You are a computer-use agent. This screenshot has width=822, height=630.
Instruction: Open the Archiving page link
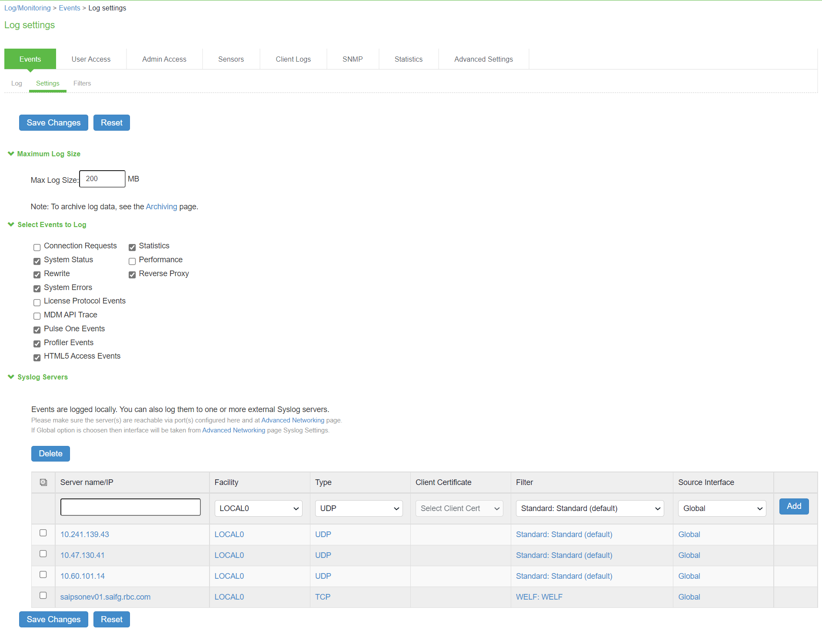pyautogui.click(x=161, y=207)
